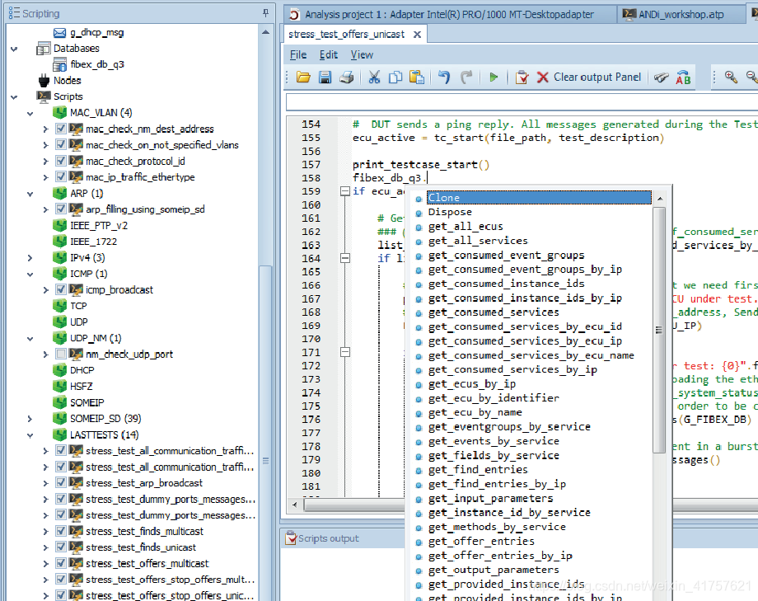Enable the nm_check_udp_port checkbox
758x601 pixels.
coord(60,354)
